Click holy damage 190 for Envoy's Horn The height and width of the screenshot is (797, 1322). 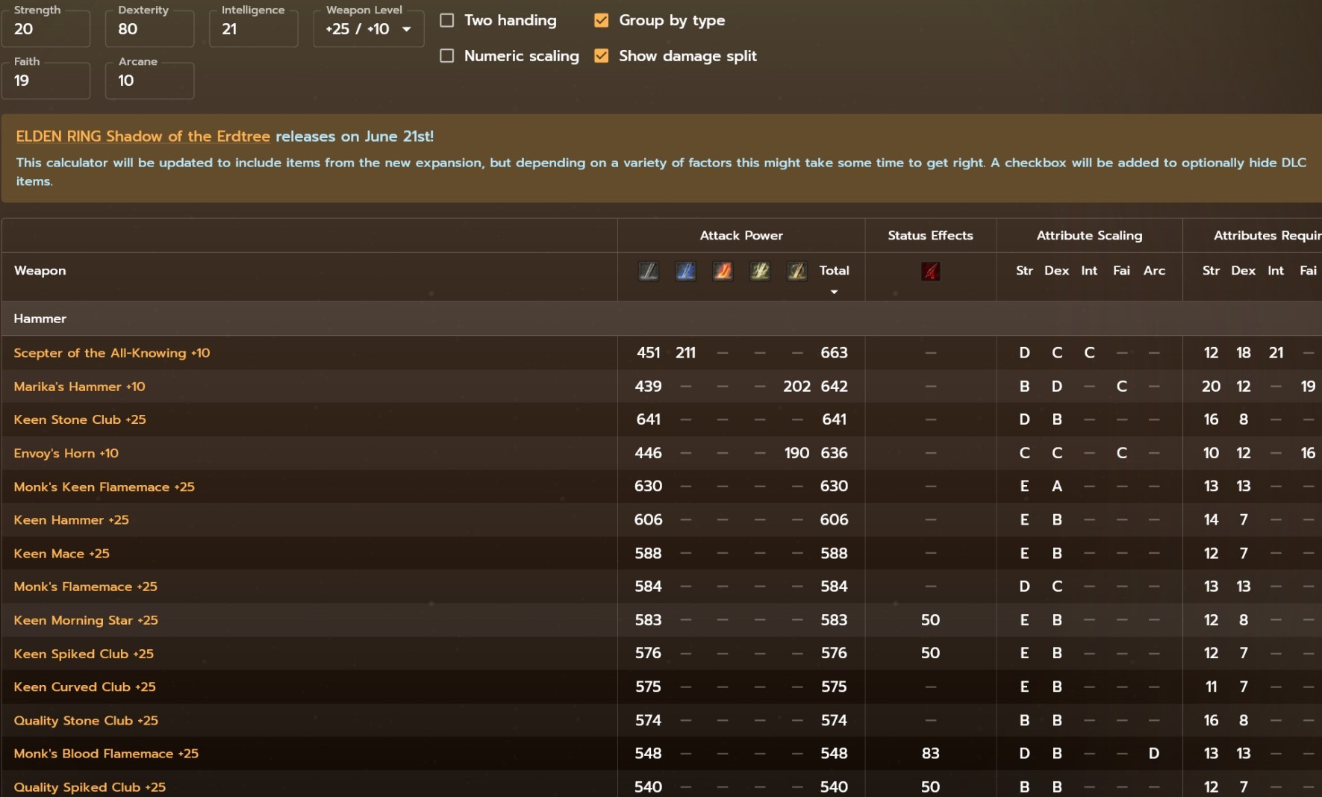pos(796,453)
